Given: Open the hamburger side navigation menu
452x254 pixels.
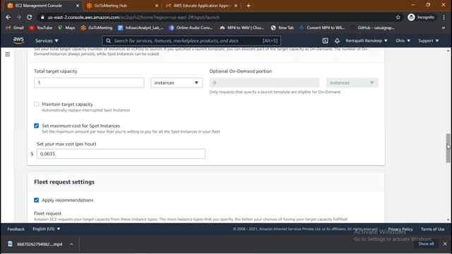Looking at the screenshot, I should pos(8,54).
